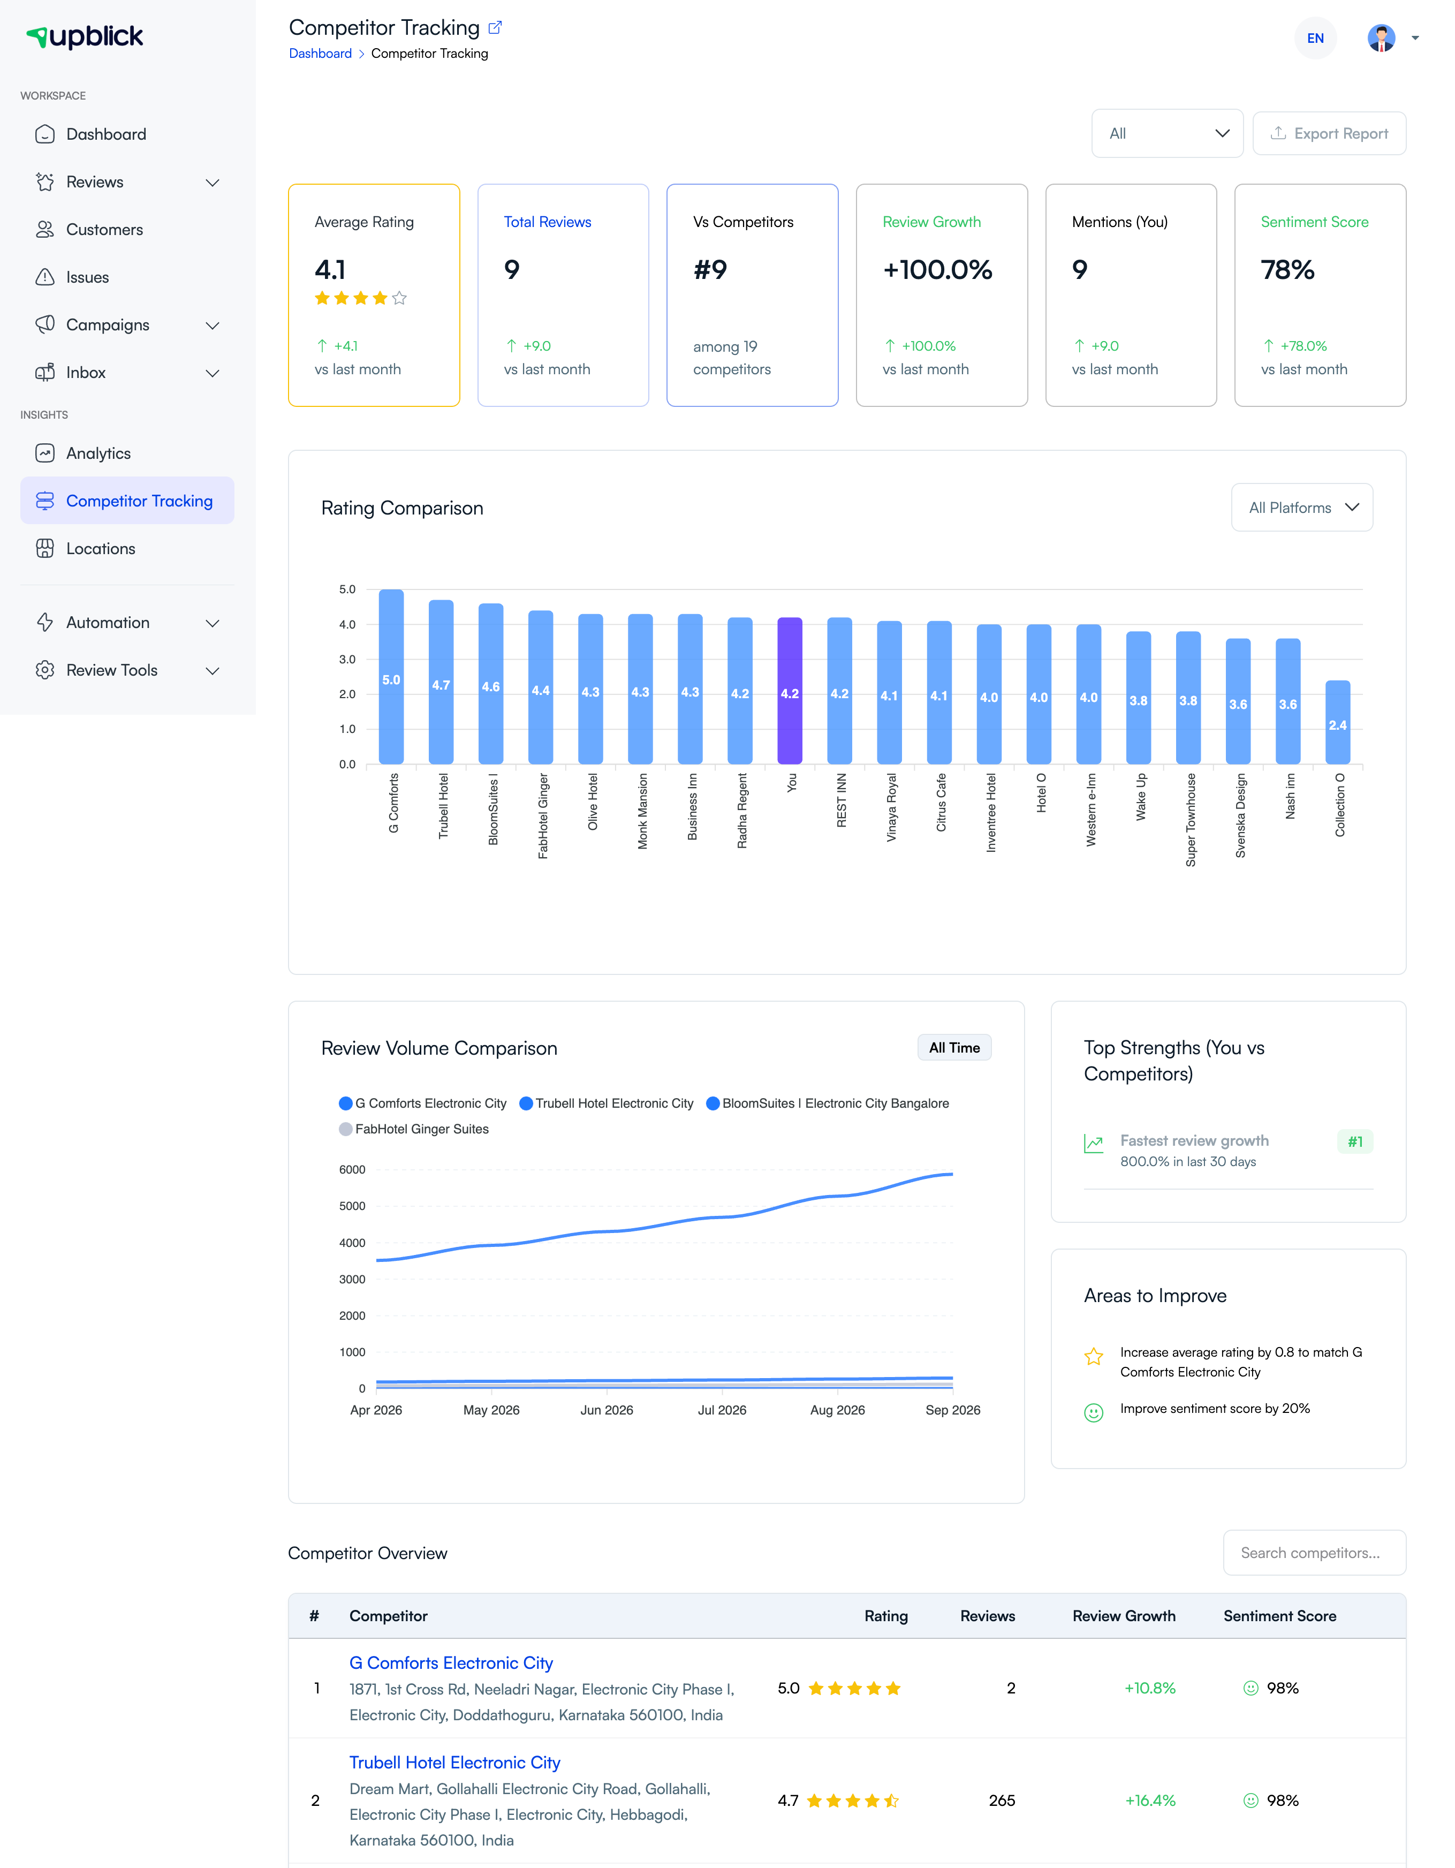
Task: Toggle FabHotel Ginger Suites legend series
Action: point(414,1129)
